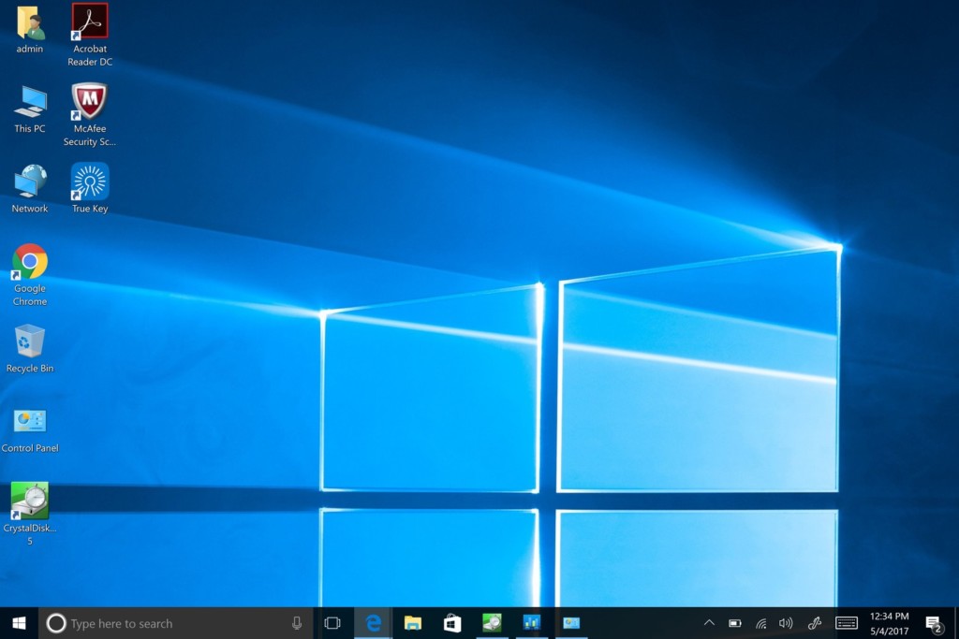
Task: Select the Control Panel desktop icon
Action: point(30,430)
